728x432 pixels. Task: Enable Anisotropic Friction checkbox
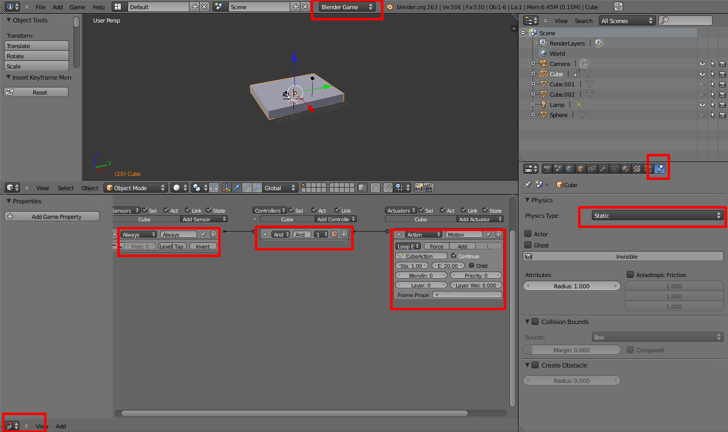(630, 275)
